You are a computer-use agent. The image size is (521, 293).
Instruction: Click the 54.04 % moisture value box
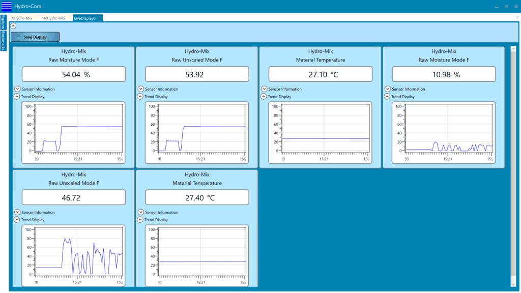point(74,74)
